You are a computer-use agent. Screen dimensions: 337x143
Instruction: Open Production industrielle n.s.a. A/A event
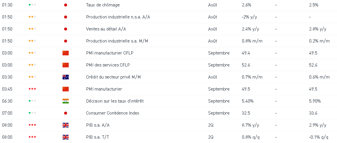tap(118, 17)
